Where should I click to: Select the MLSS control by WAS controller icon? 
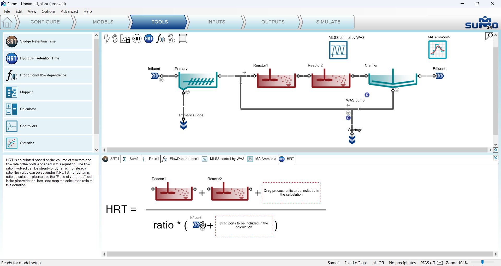point(338,50)
